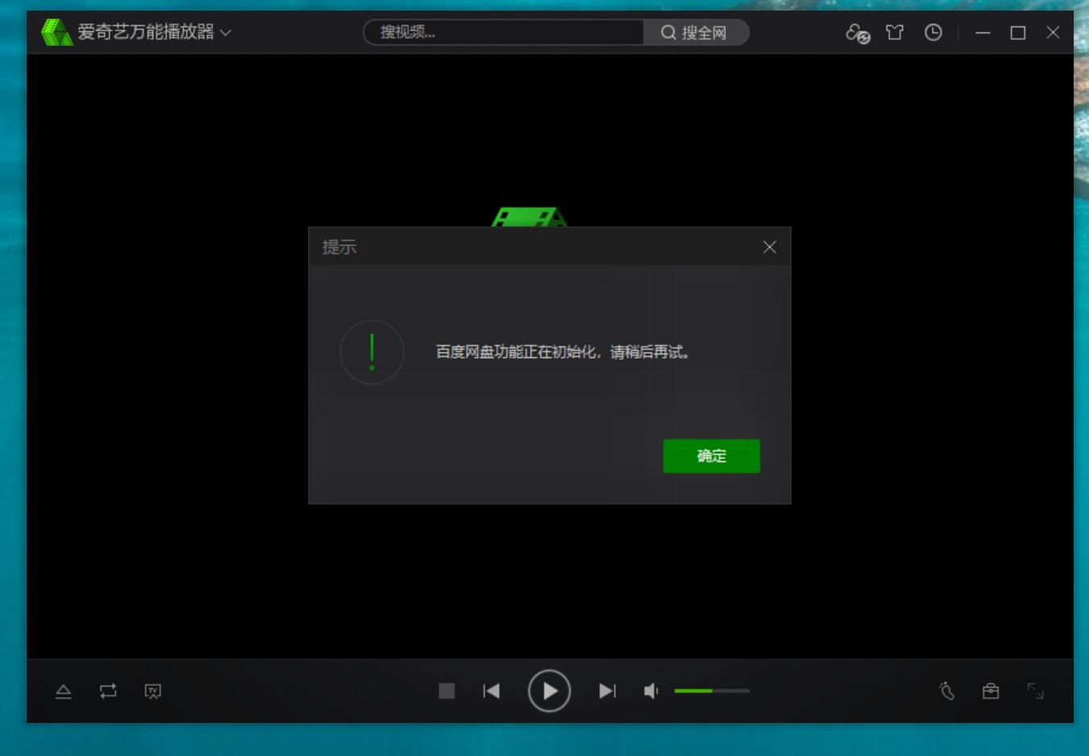Image resolution: width=1089 pixels, height=756 pixels.
Task: Maximize the player window
Action: (x=1018, y=33)
